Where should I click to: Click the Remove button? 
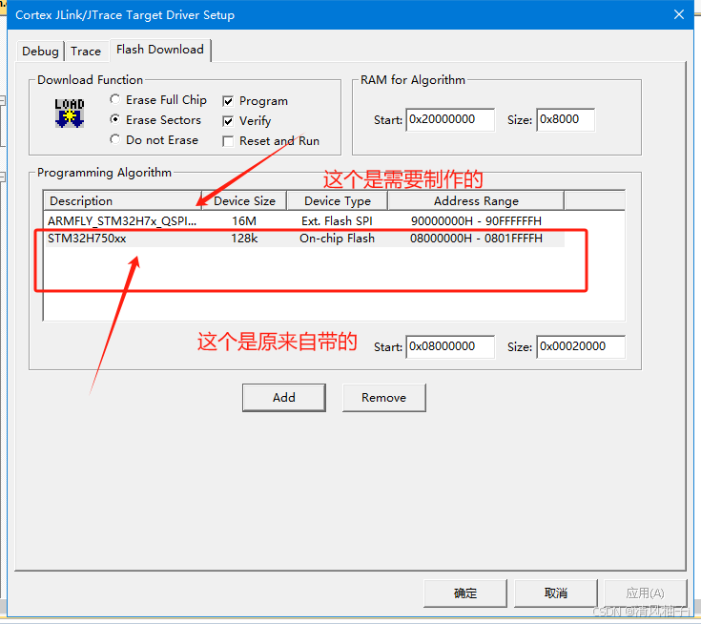pos(384,398)
